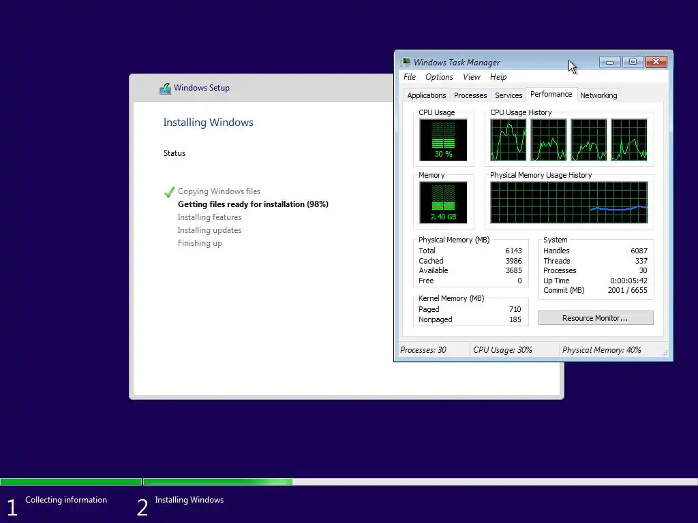The width and height of the screenshot is (698, 523).
Task: Click the fourth CPU Usage History graph
Action: click(629, 140)
